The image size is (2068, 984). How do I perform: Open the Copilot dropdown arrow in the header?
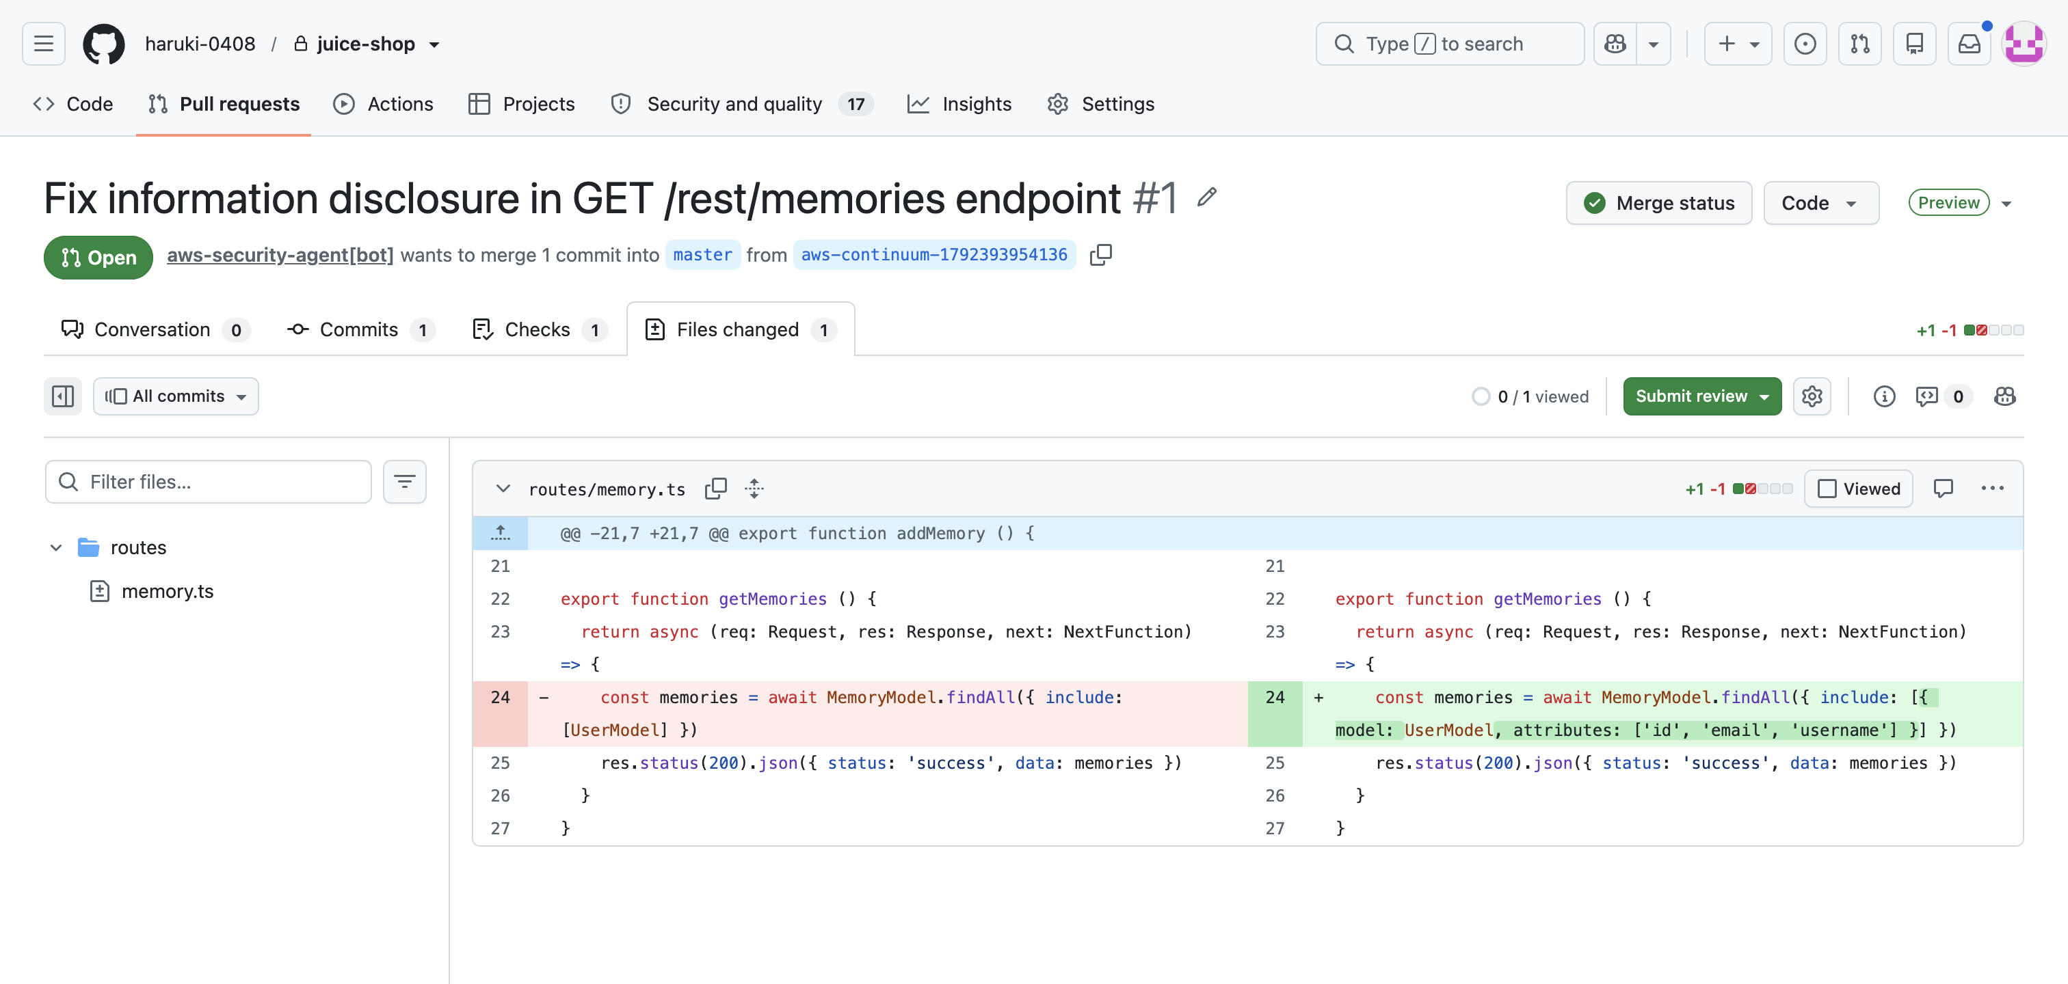pyautogui.click(x=1654, y=43)
